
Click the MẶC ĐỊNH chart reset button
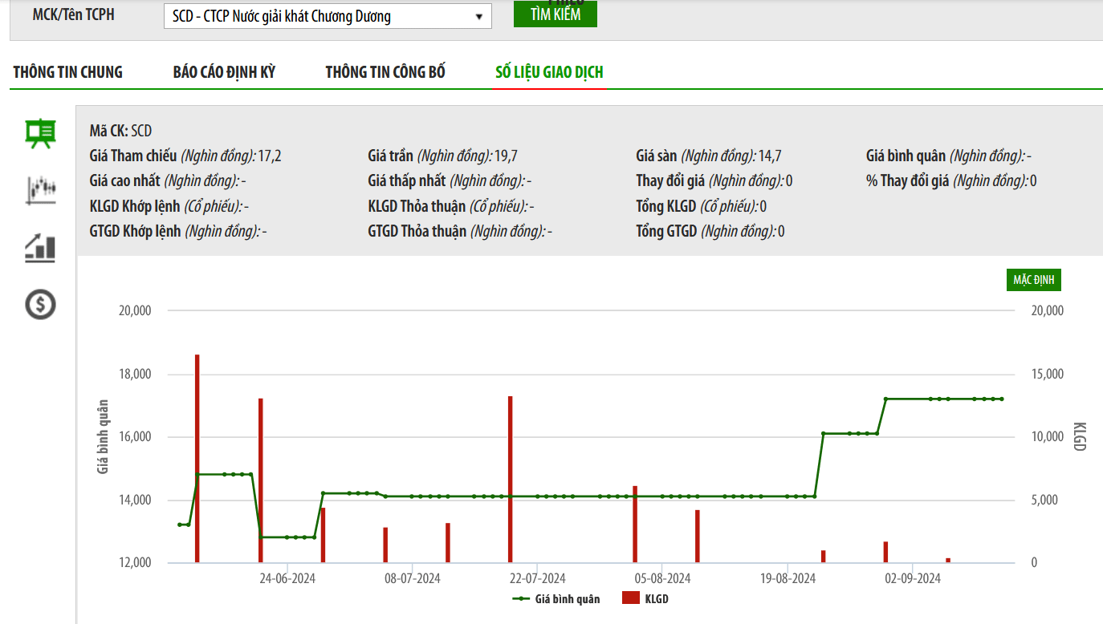tap(1034, 280)
